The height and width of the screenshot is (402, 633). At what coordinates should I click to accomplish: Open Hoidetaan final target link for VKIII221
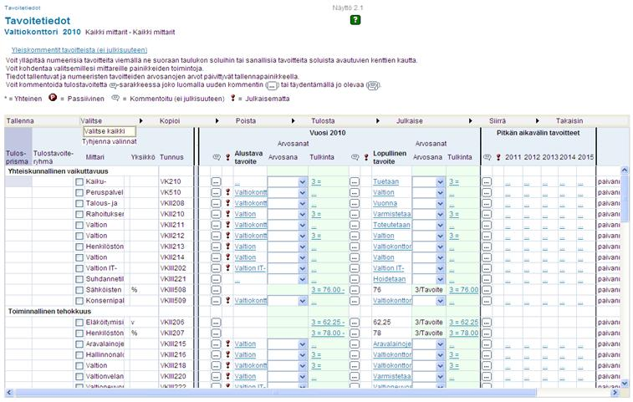[x=390, y=279]
